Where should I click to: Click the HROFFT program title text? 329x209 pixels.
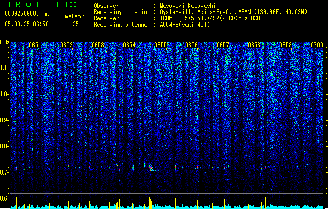coord(32,4)
